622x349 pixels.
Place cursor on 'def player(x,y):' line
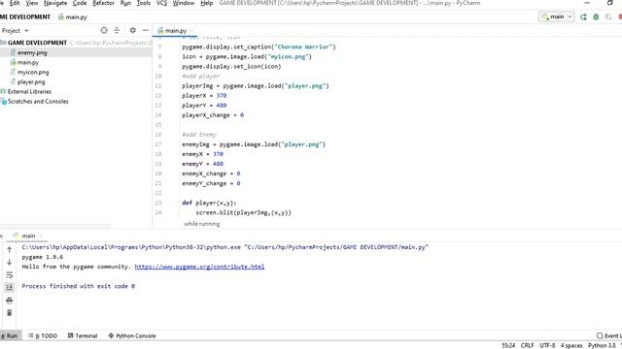coord(209,203)
